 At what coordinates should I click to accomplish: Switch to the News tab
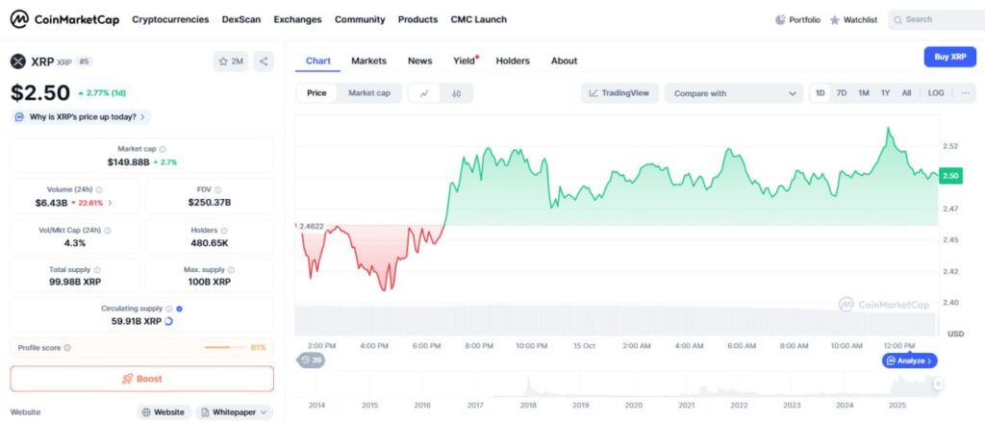(420, 61)
